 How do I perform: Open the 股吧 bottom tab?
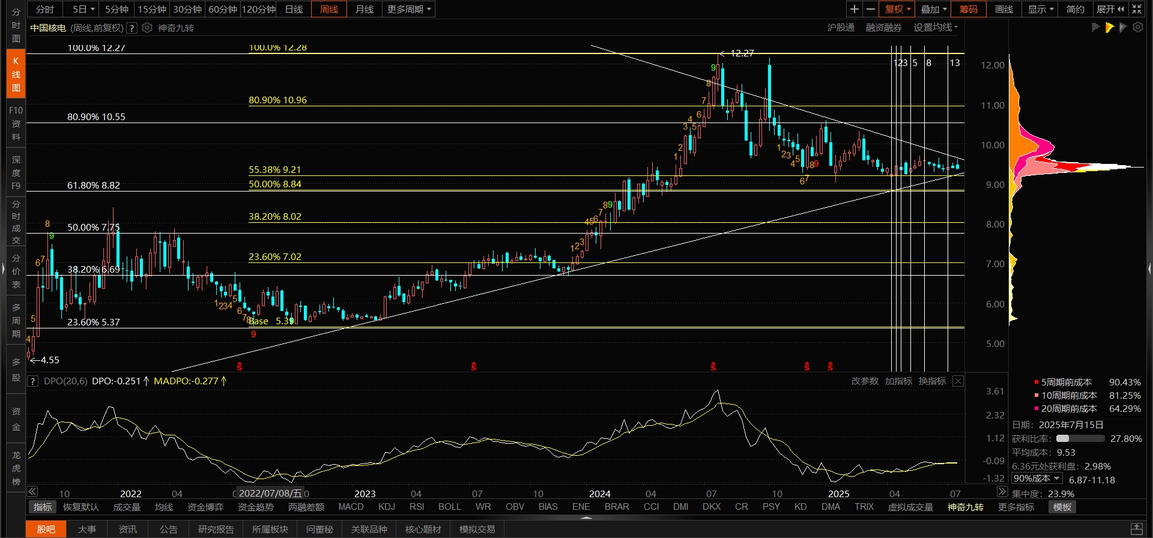(x=46, y=529)
